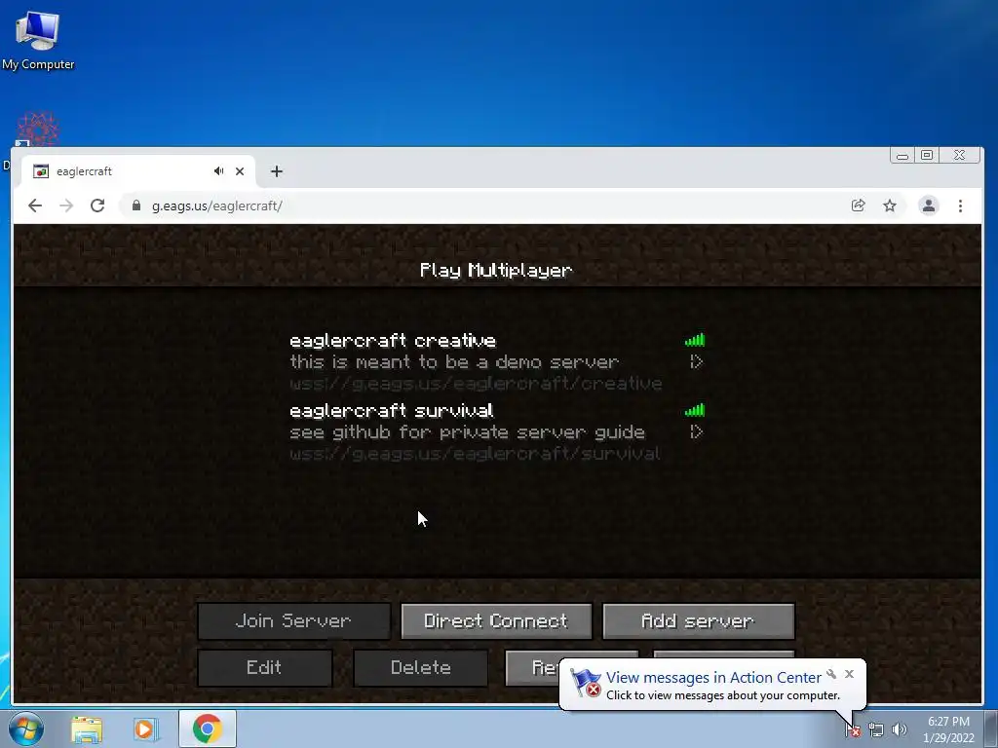Share this page icon

point(858,206)
